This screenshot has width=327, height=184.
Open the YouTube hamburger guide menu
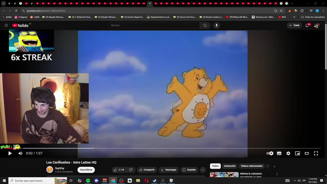click(x=6, y=25)
